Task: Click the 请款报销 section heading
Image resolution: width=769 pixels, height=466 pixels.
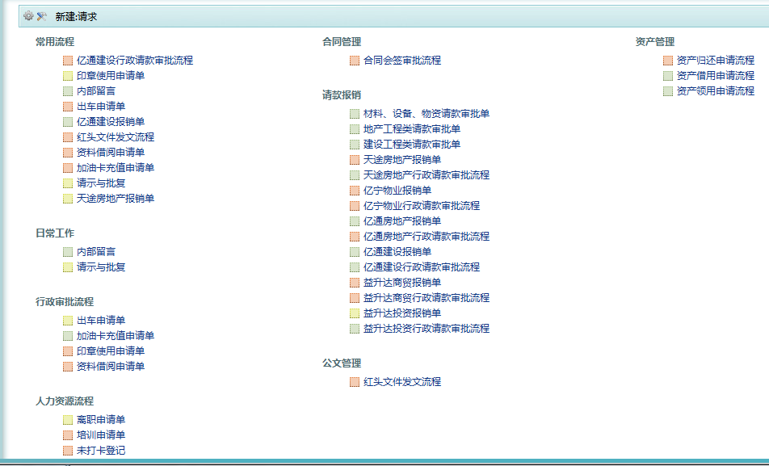Action: click(x=342, y=95)
